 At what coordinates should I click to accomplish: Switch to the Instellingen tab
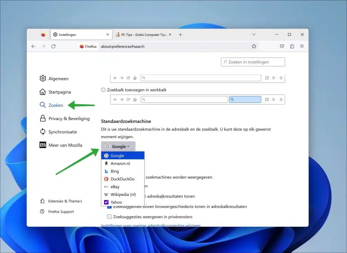pyautogui.click(x=81, y=35)
